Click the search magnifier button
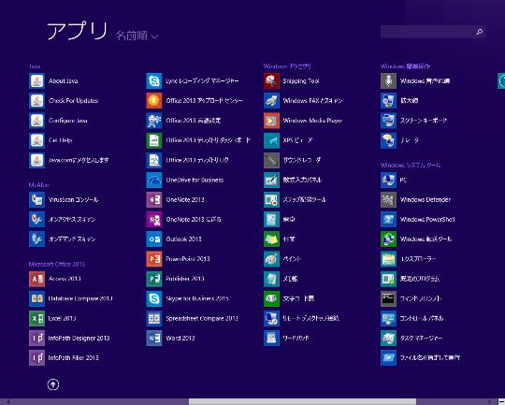Image resolution: width=505 pixels, height=405 pixels. (x=479, y=32)
